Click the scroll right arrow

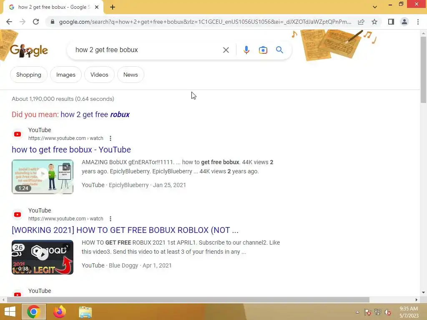(x=417, y=300)
